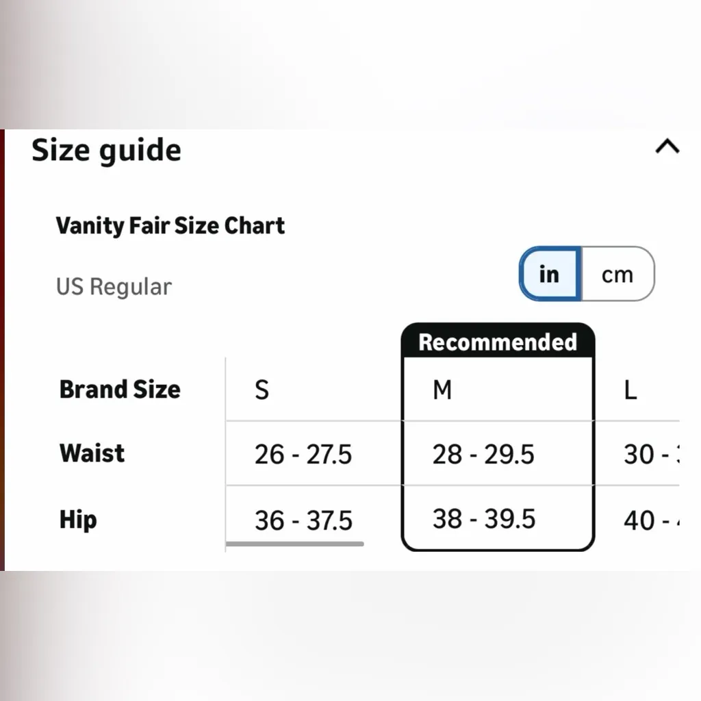701x701 pixels.
Task: Select brand size S
Action: (x=261, y=390)
